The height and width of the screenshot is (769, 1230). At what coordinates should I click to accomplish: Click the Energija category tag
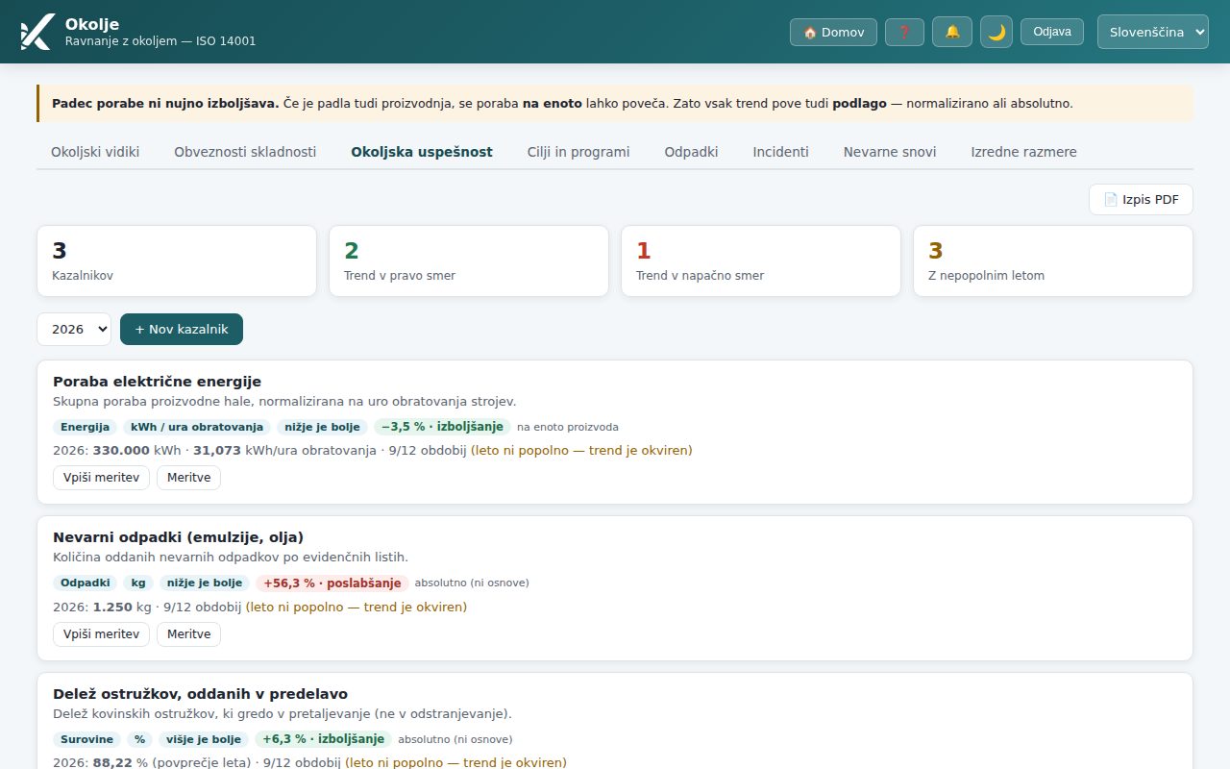click(x=85, y=427)
